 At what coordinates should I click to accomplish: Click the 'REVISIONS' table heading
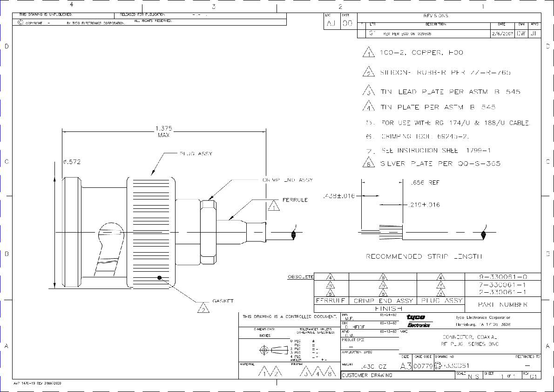click(436, 15)
